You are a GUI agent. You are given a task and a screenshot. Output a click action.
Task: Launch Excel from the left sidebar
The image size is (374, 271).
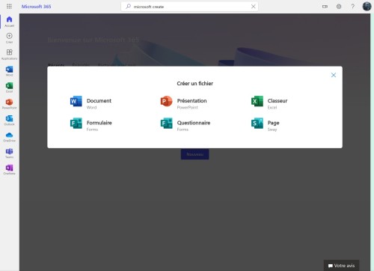coord(9,88)
